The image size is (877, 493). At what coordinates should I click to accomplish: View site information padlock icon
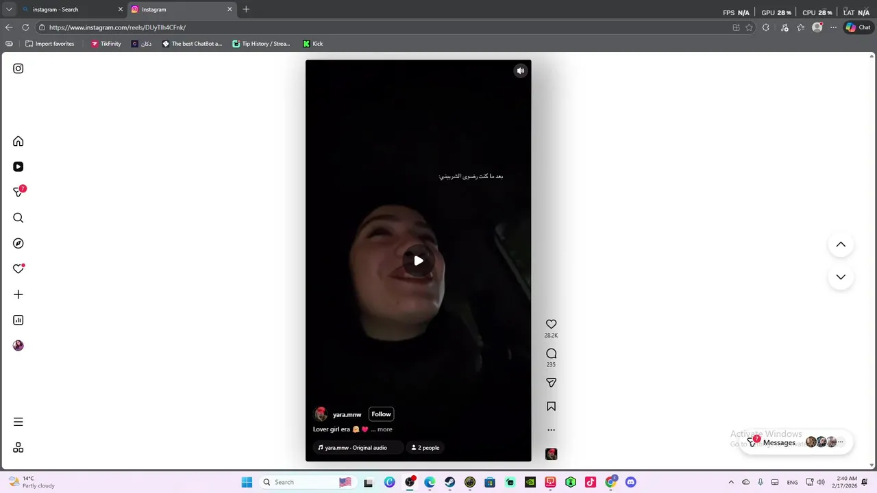point(42,27)
